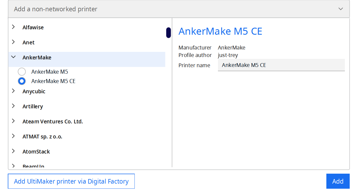
Task: Expand the Anet manufacturer list
Action: (13, 42)
